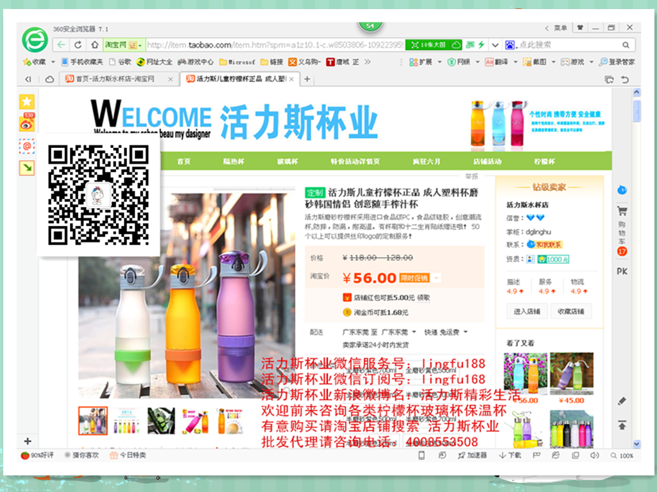The height and width of the screenshot is (492, 657).
Task: Click the search magnifier icon in search box
Action: [626, 45]
